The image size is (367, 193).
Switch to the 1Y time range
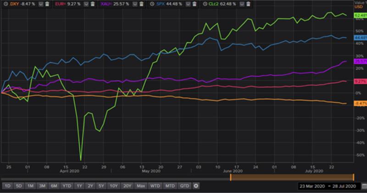[x=78, y=186]
